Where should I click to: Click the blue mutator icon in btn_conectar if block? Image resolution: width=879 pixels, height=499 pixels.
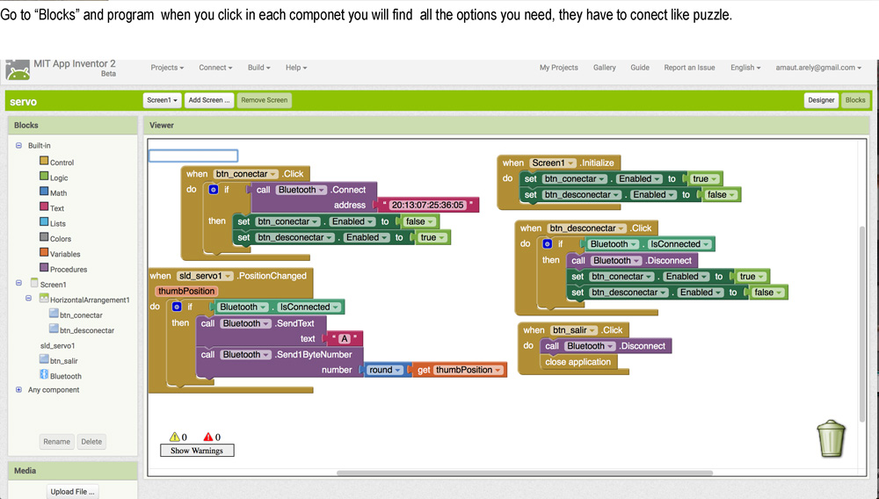tap(214, 189)
